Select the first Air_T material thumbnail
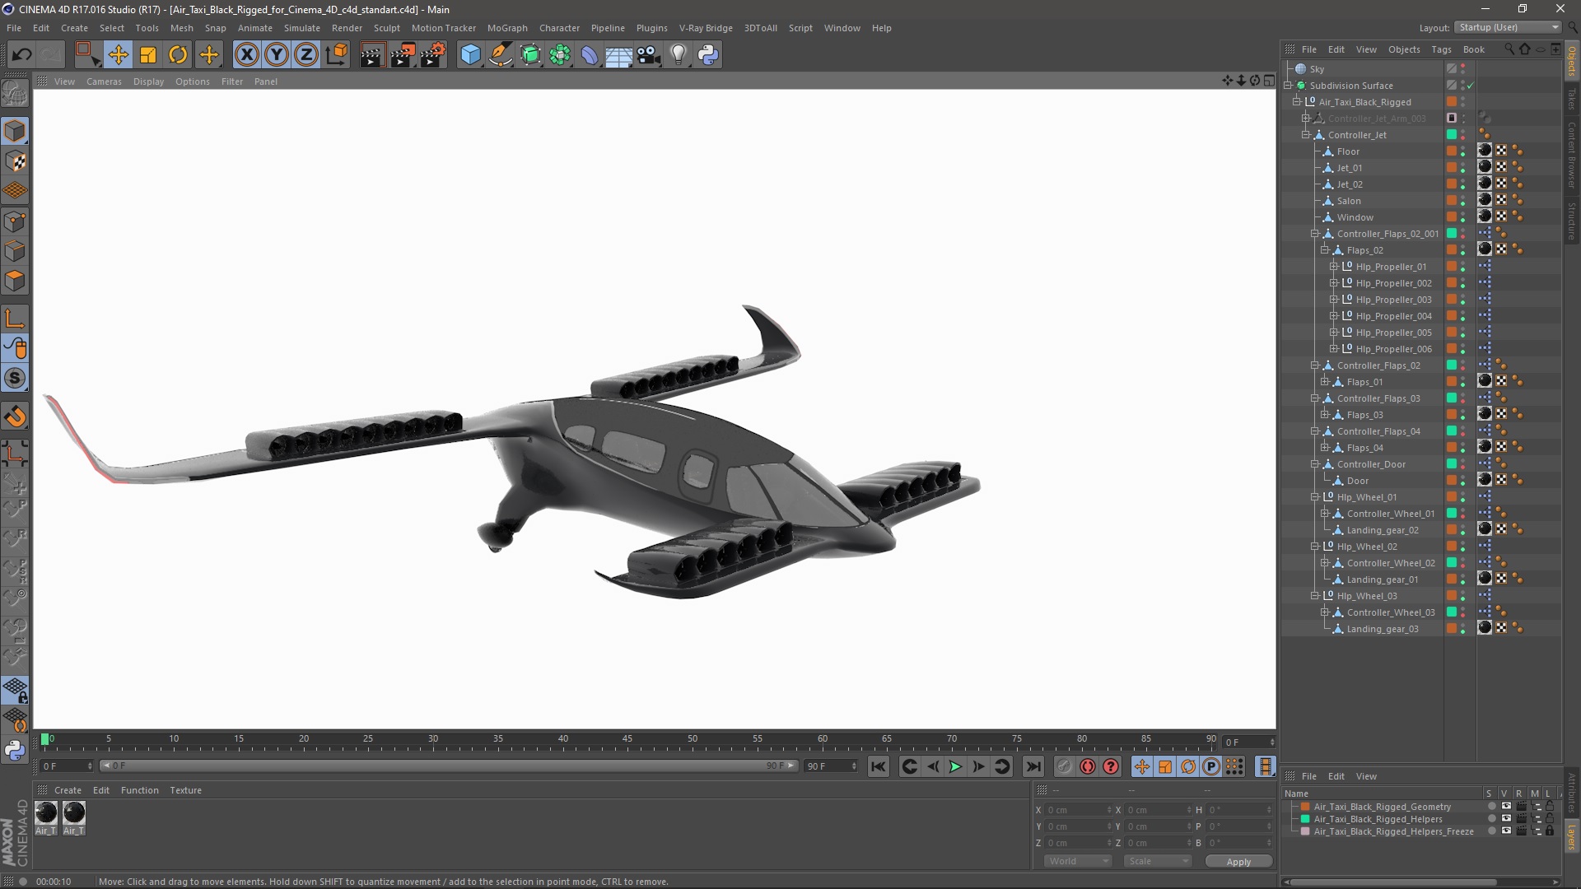1581x889 pixels. tap(46, 813)
